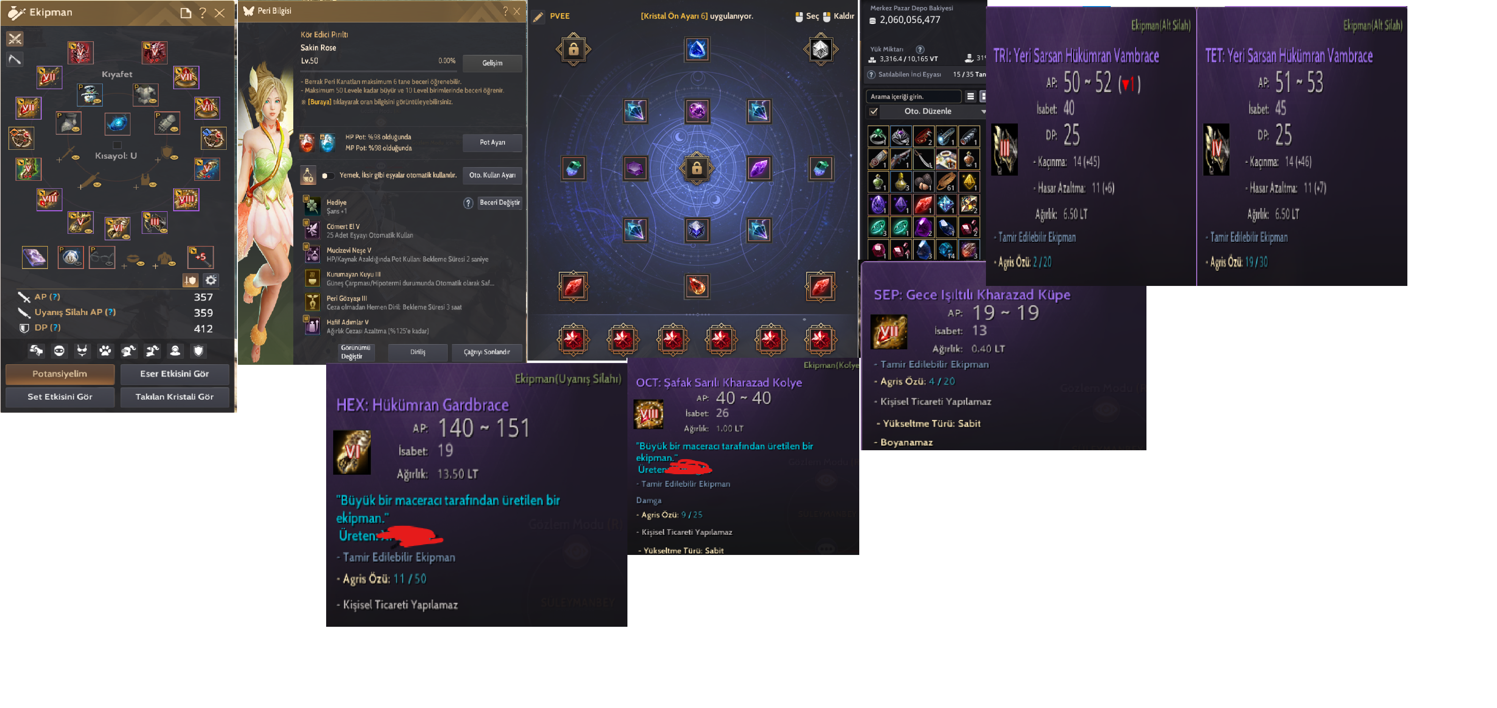Click the Çağrıyı Sonlandır button
1497x708 pixels.
point(487,352)
